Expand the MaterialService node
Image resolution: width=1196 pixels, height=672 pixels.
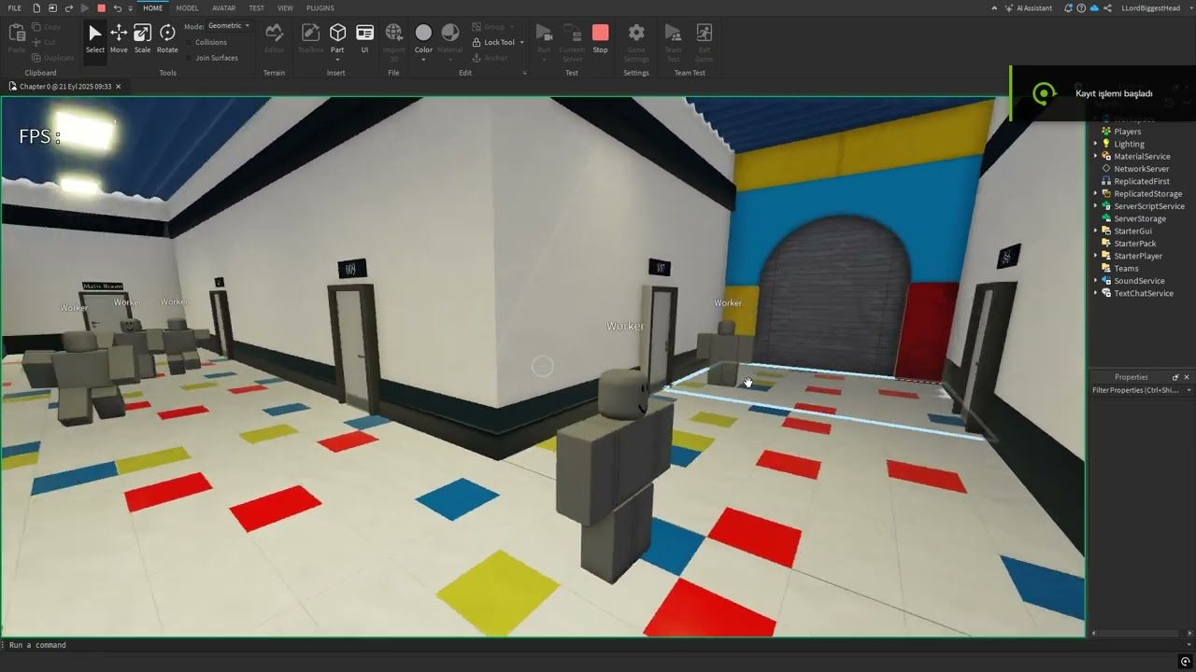pos(1096,156)
